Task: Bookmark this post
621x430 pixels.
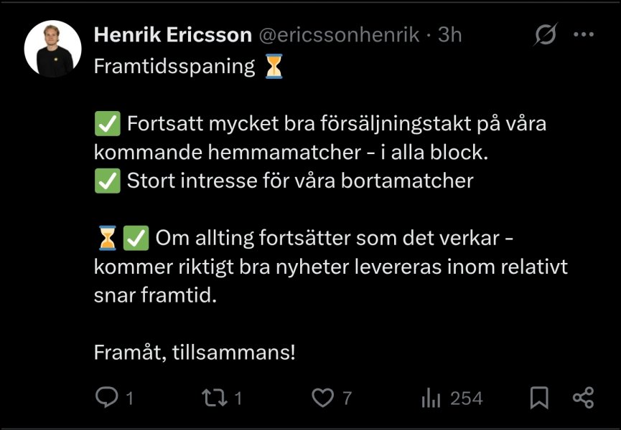Action: [x=539, y=398]
